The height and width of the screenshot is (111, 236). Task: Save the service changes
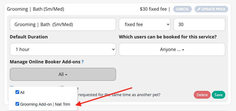click(218, 95)
